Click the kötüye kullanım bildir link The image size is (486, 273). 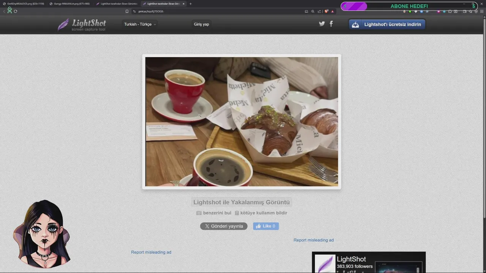[264, 213]
